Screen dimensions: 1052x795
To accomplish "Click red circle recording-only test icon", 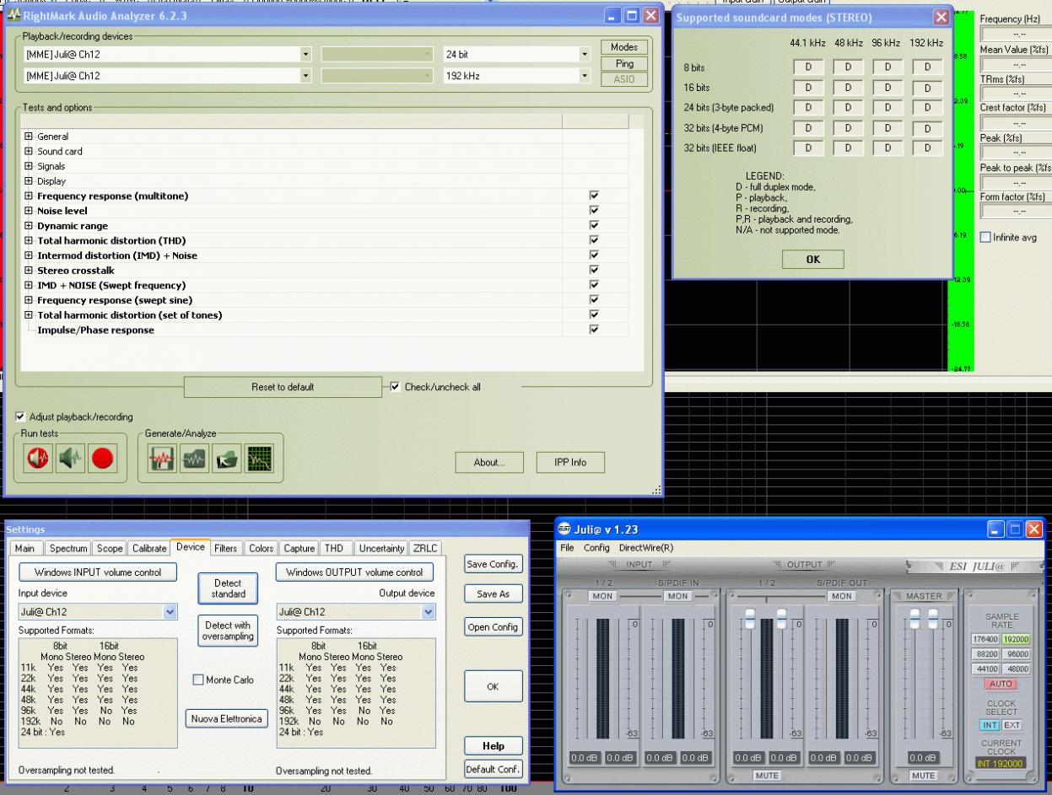I will (102, 459).
